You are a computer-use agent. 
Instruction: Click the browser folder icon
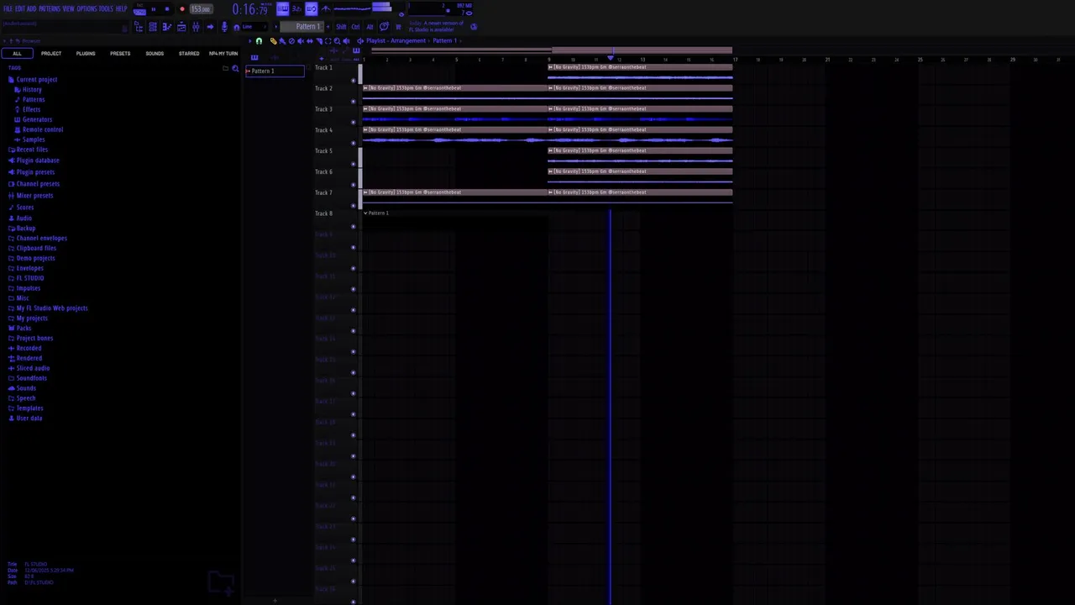225,68
